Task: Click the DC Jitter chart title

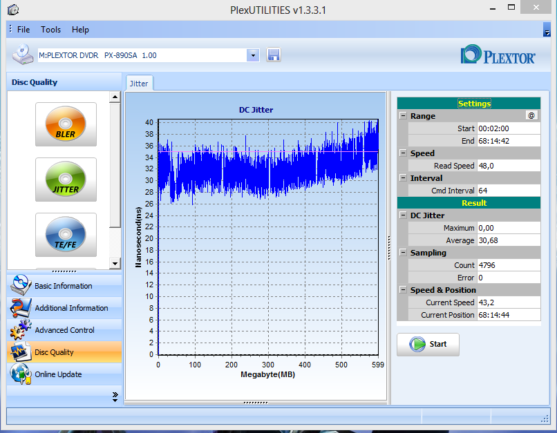Action: pyautogui.click(x=256, y=110)
